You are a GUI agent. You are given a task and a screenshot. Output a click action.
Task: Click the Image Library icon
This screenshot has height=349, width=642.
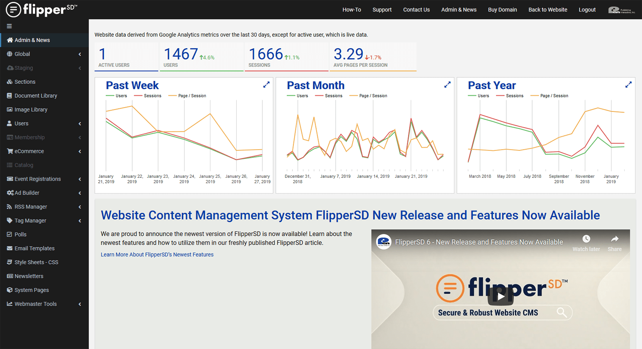[x=10, y=110]
